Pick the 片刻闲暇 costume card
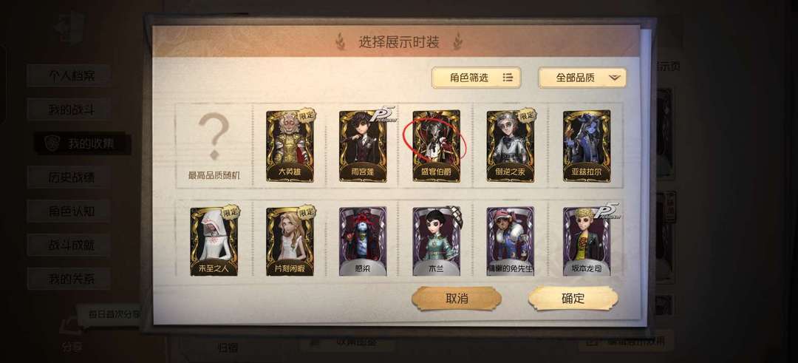Viewport: 798px width, 363px height. tap(290, 241)
